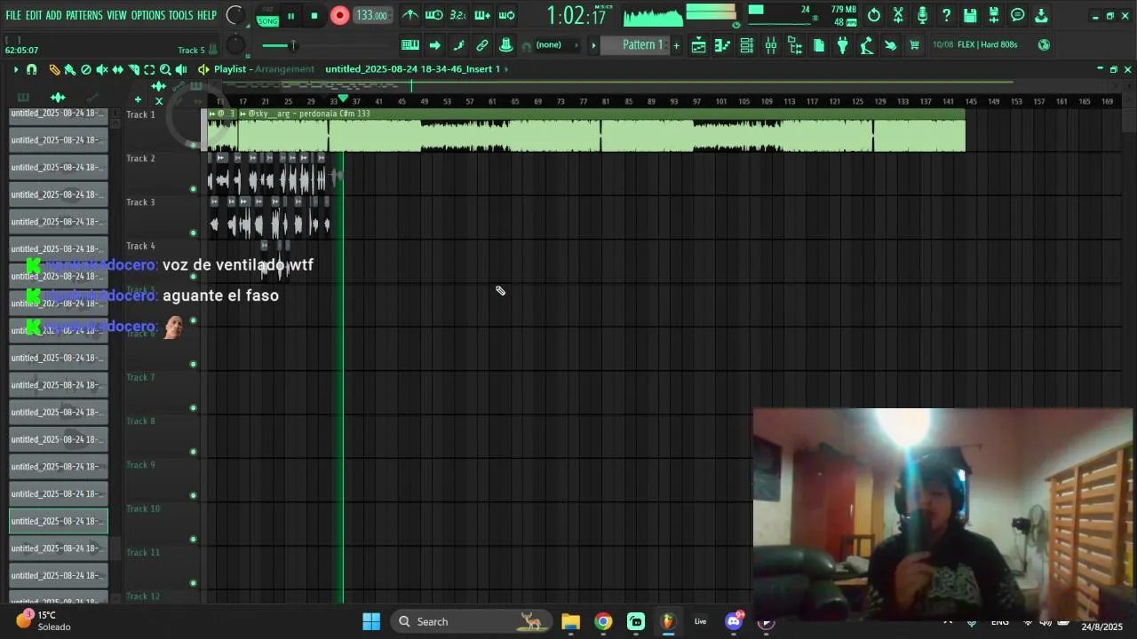This screenshot has height=639, width=1137.
Task: Toggle the metronome icon
Action: coord(409,15)
